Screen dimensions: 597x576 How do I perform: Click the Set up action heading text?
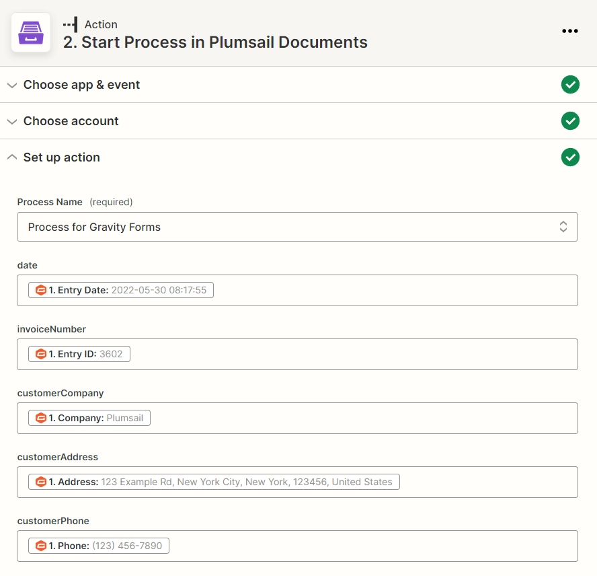62,157
